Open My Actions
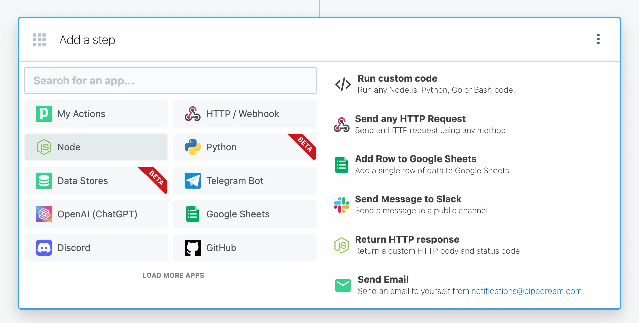The height and width of the screenshot is (323, 639). (x=96, y=114)
